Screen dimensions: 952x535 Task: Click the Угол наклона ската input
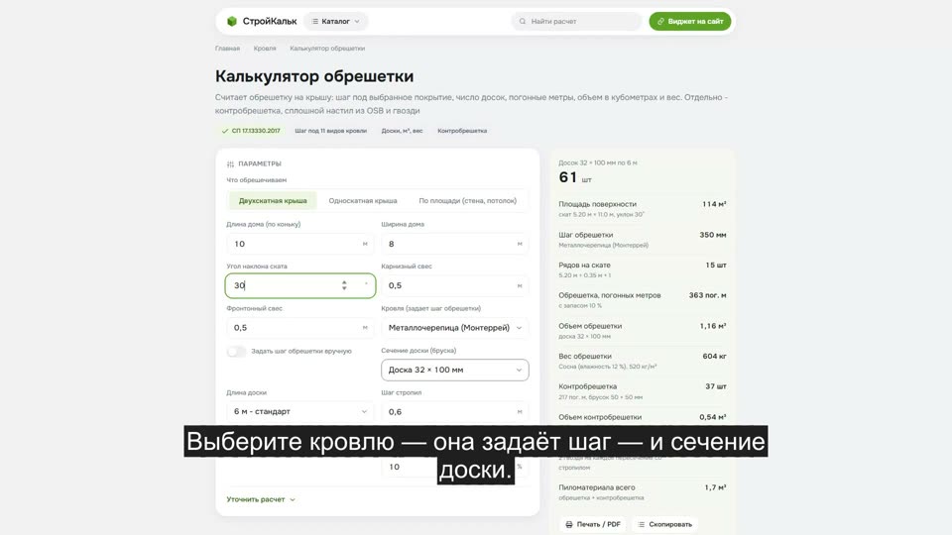pos(299,285)
